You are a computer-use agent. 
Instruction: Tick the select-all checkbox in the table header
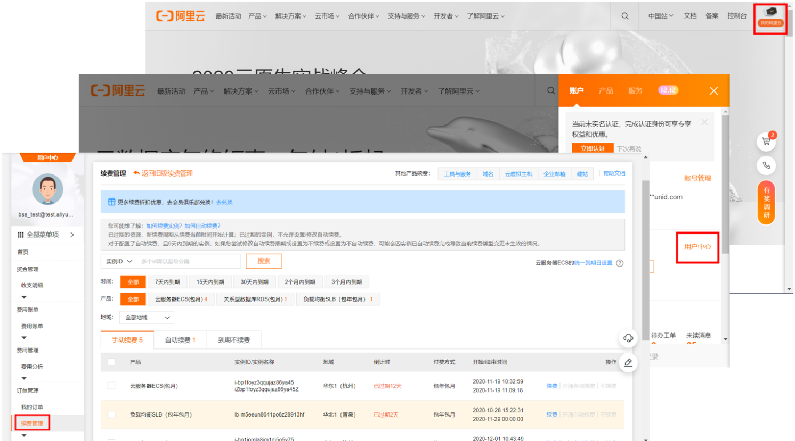[111, 362]
